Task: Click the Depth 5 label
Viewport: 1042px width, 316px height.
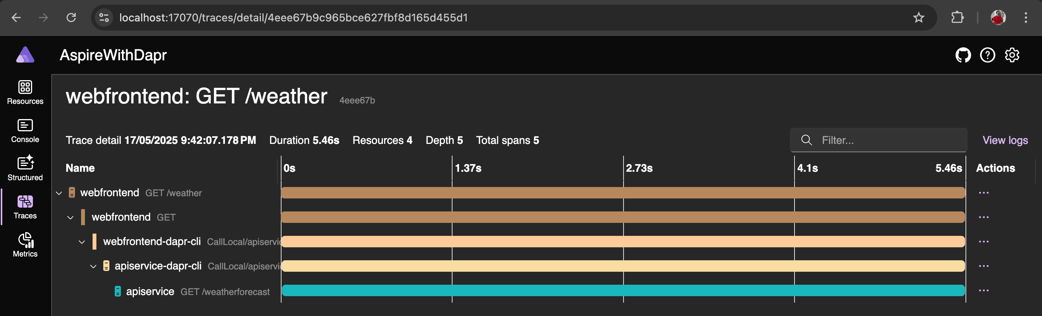Action: pyautogui.click(x=444, y=140)
